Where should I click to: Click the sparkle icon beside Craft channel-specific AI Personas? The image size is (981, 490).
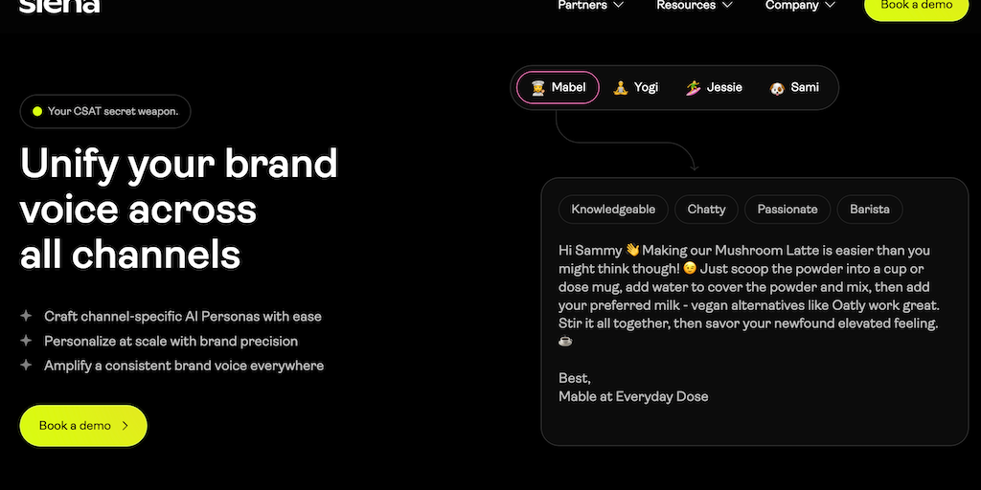26,316
